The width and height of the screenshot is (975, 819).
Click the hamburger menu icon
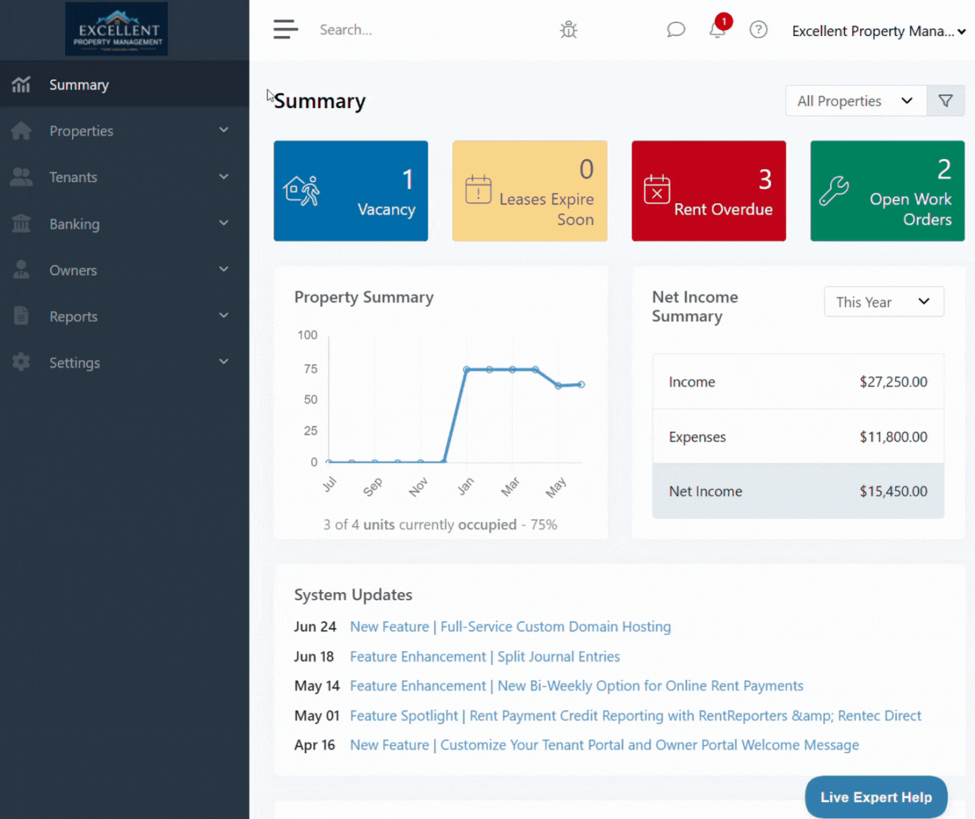pyautogui.click(x=285, y=30)
